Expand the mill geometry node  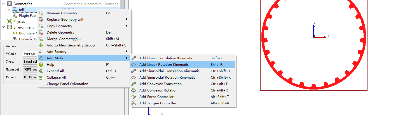coord(9,10)
